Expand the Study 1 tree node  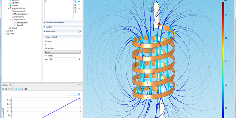tap(6, 31)
